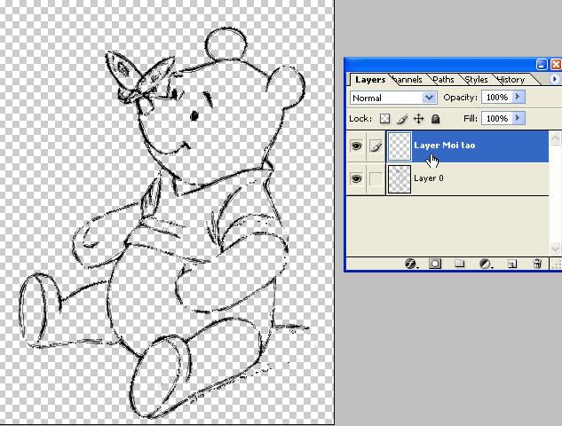Click the paintbrush indicator of Layer Moi tao
This screenshot has width=562, height=426.
click(x=376, y=146)
